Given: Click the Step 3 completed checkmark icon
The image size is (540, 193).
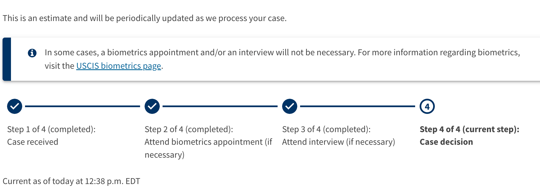Looking at the screenshot, I should tap(290, 106).
